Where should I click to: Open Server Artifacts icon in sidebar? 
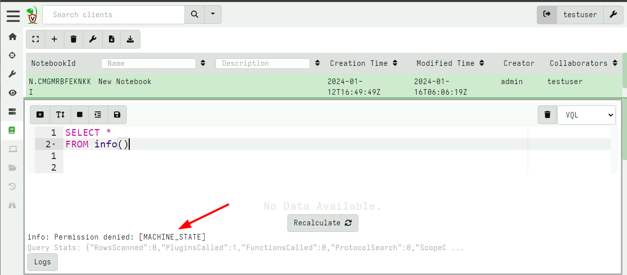[x=13, y=111]
